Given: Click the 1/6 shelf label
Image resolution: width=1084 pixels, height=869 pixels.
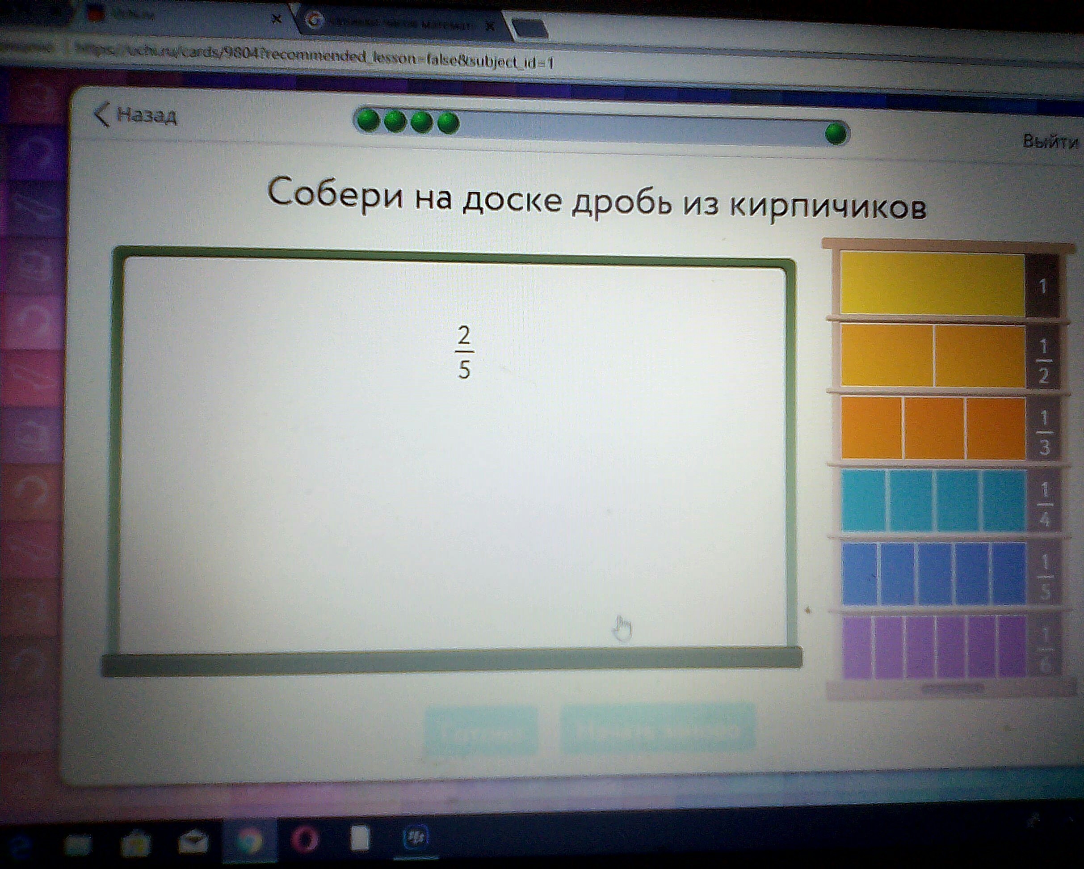Looking at the screenshot, I should click(1045, 649).
